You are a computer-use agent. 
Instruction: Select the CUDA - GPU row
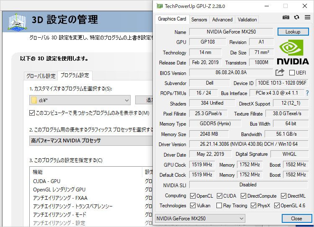[x=91, y=181]
